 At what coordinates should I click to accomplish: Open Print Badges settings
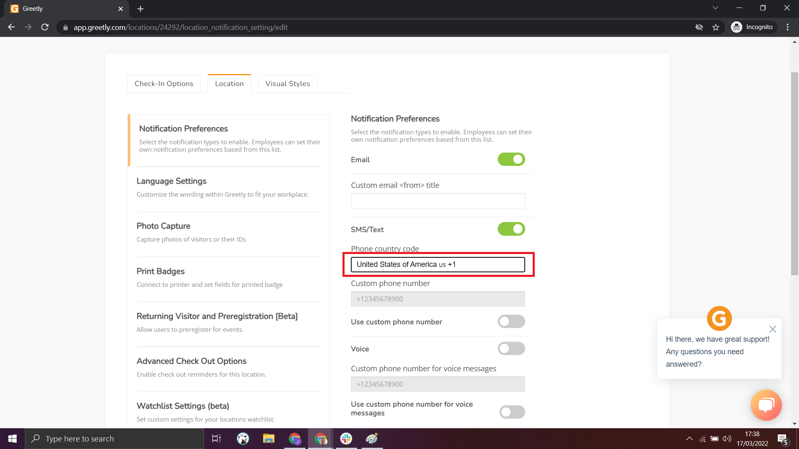click(x=228, y=278)
